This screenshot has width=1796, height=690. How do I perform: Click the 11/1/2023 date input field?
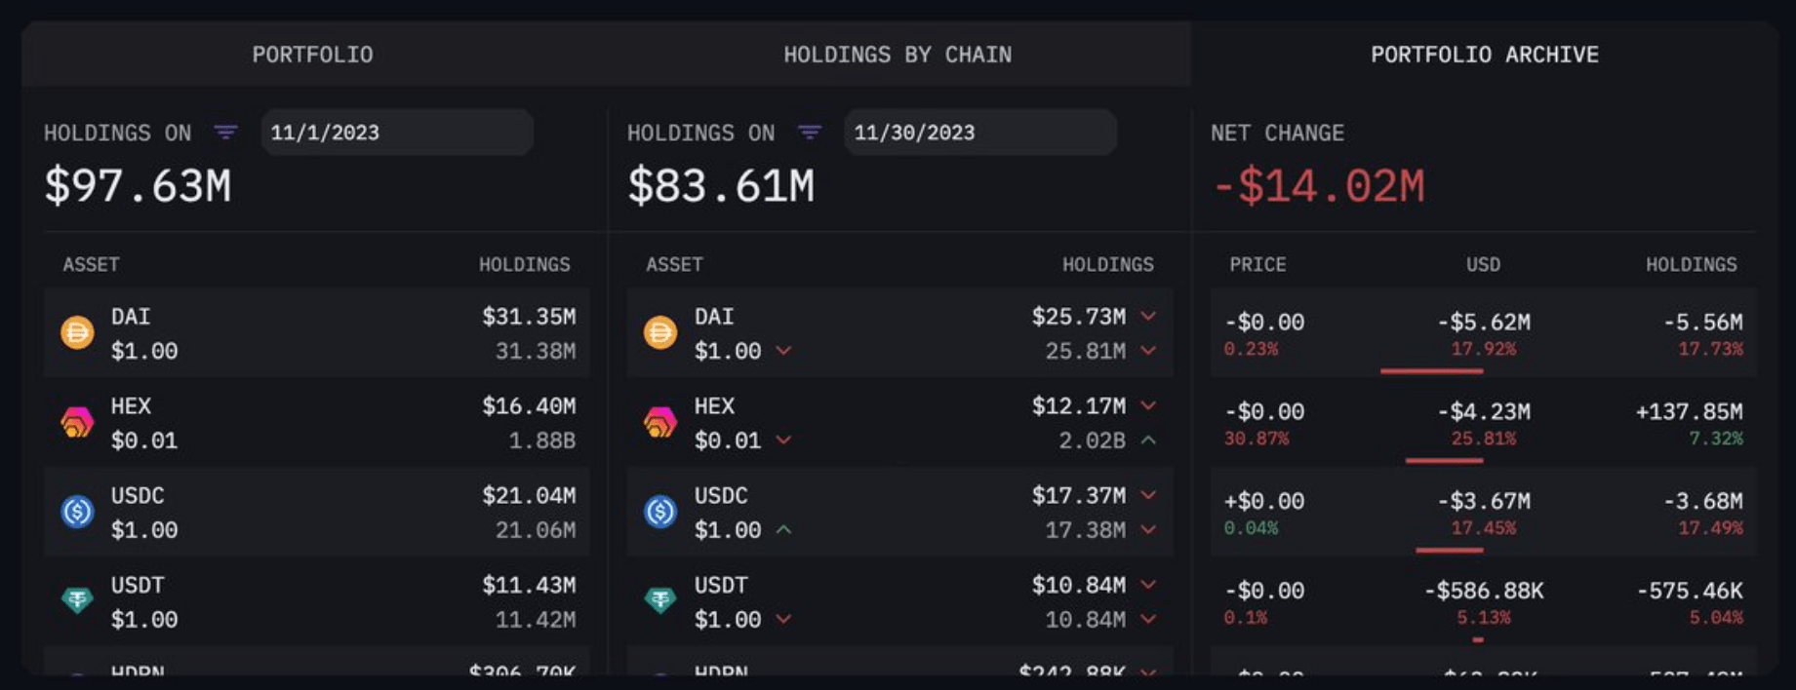tap(395, 132)
